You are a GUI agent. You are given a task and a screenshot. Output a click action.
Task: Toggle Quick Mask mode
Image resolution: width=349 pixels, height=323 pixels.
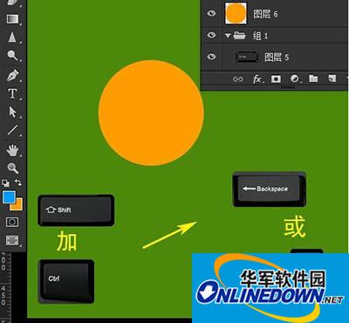(12, 222)
